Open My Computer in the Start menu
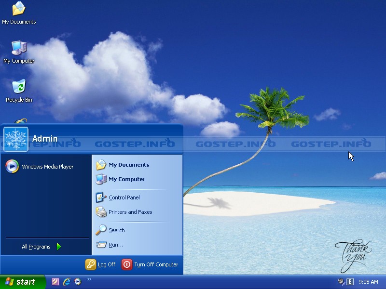The width and height of the screenshot is (386, 289). pos(126,179)
